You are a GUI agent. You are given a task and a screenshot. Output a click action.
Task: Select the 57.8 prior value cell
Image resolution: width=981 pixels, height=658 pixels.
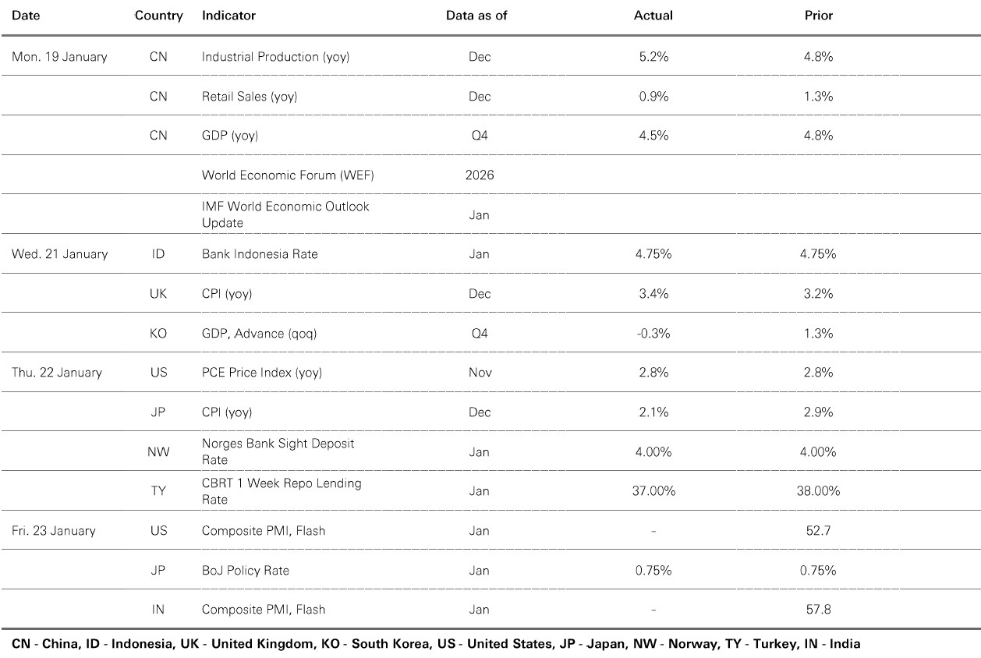coord(819,610)
